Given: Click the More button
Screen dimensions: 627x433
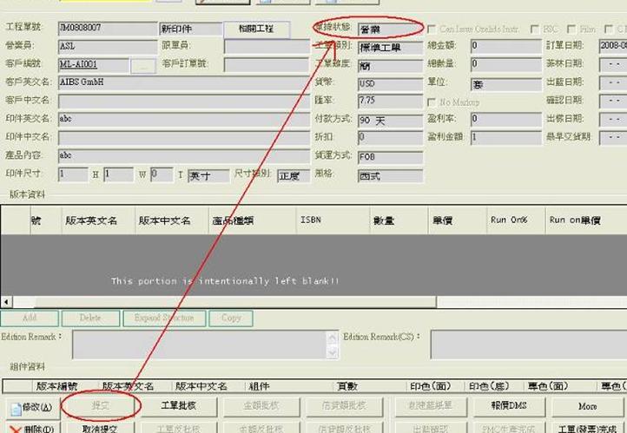Looking at the screenshot, I should pos(587,406).
